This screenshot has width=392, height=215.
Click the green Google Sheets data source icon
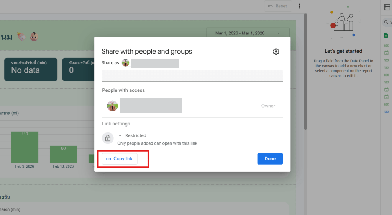[x=386, y=36]
